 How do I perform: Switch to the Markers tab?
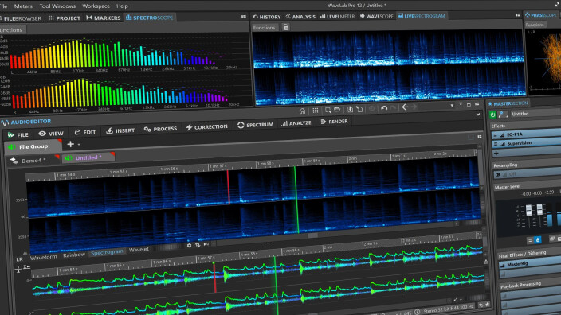click(x=104, y=17)
